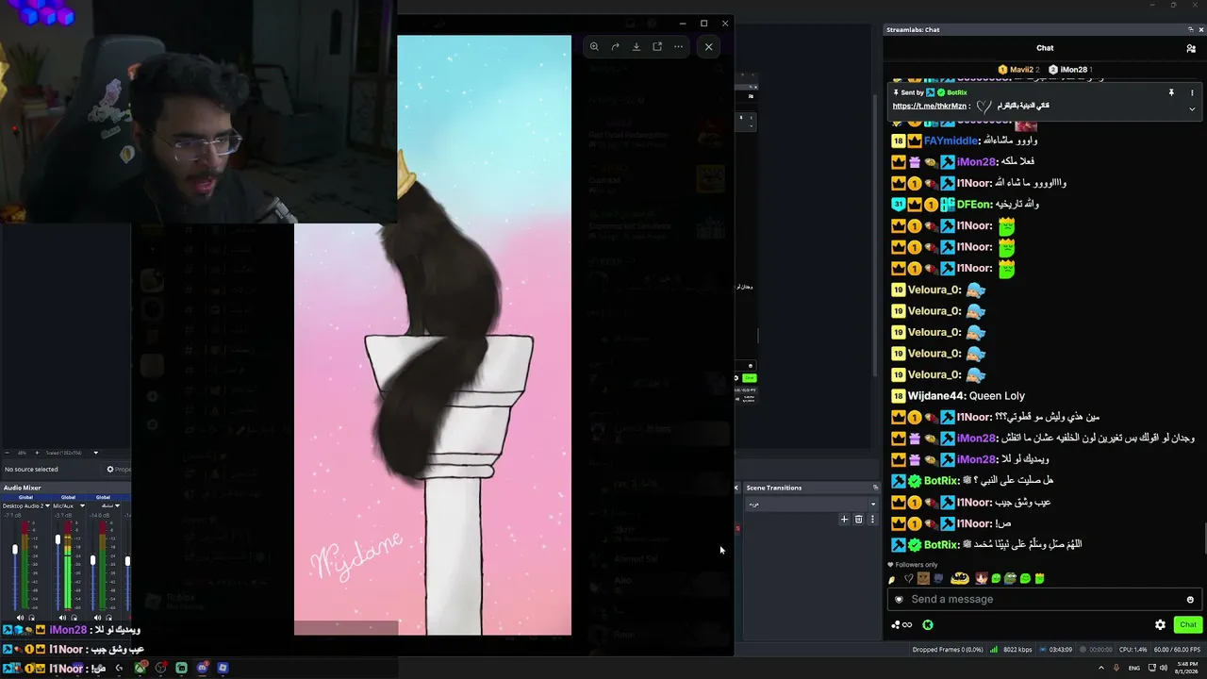Focus the Send a message field
This screenshot has width=1207, height=679.
click(x=1043, y=600)
